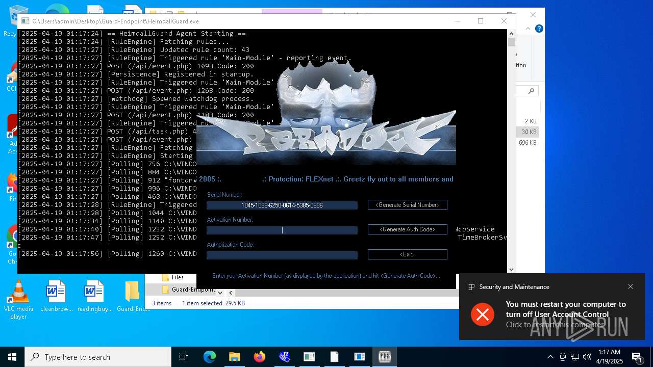Image resolution: width=653 pixels, height=367 pixels.
Task: Open the Action Center notification icon
Action: (x=637, y=357)
